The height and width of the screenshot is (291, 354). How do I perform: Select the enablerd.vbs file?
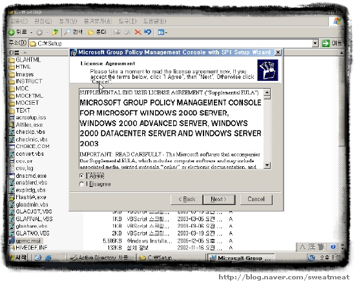[28, 183]
